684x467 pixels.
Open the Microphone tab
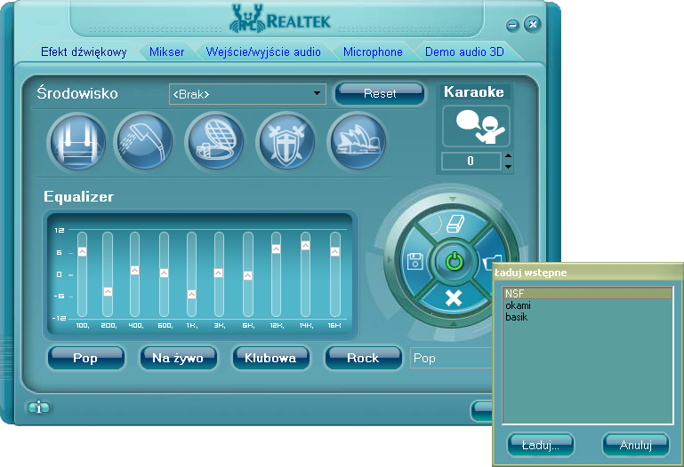(x=373, y=51)
